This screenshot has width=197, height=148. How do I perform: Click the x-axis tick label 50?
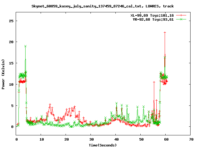(x=141, y=139)
